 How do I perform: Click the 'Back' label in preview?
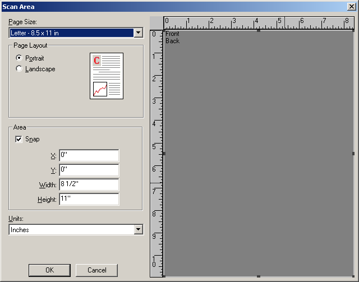pyautogui.click(x=172, y=41)
